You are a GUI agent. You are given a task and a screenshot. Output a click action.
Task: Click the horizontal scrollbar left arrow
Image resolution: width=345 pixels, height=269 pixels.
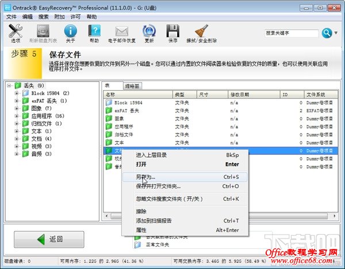pyautogui.click(x=107, y=216)
